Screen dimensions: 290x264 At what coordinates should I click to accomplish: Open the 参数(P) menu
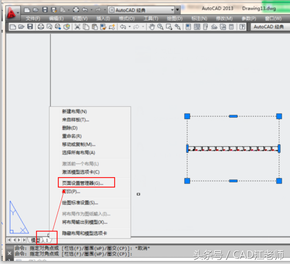pos(249,19)
